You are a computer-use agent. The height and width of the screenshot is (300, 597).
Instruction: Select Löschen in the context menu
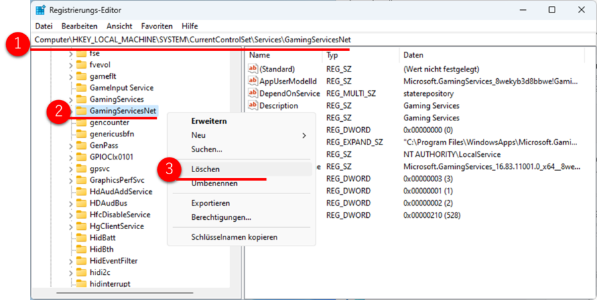[x=241, y=169]
